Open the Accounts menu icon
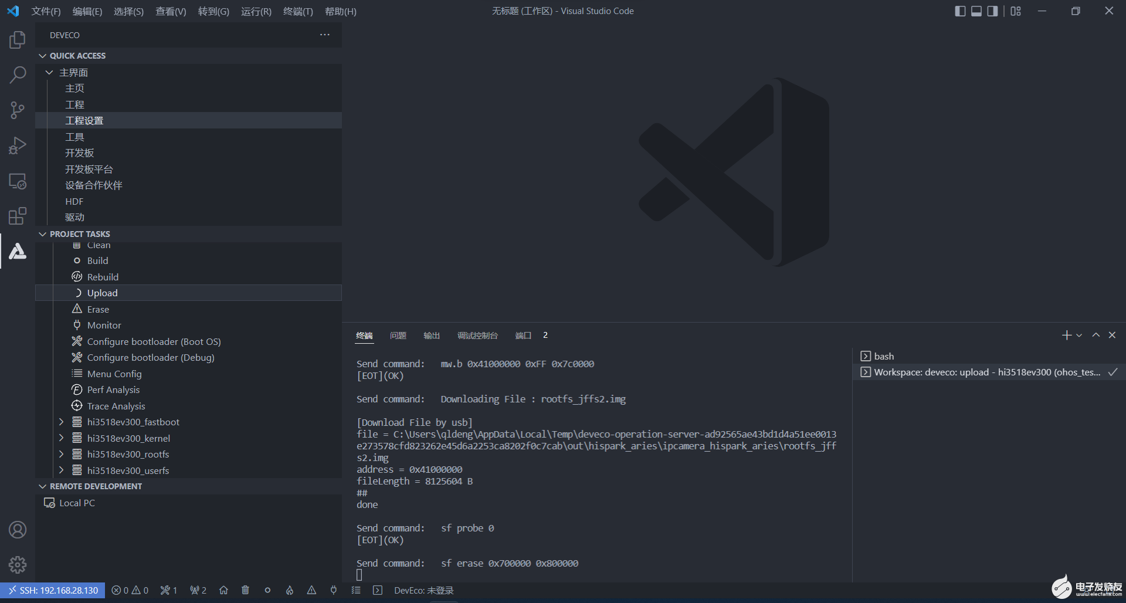The height and width of the screenshot is (603, 1126). tap(18, 530)
